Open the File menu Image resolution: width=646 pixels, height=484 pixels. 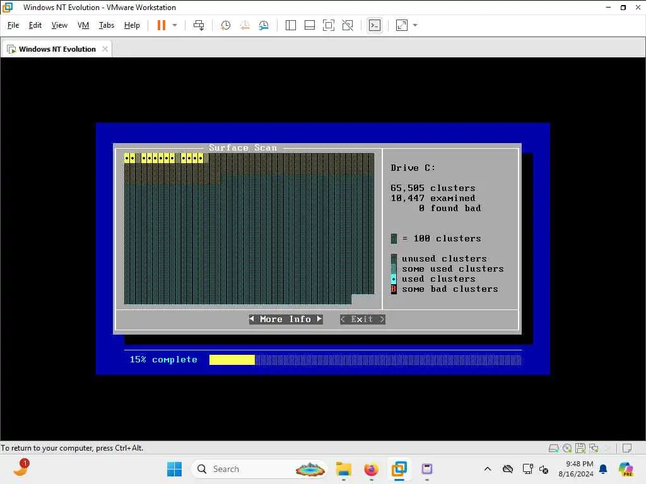[x=13, y=25]
